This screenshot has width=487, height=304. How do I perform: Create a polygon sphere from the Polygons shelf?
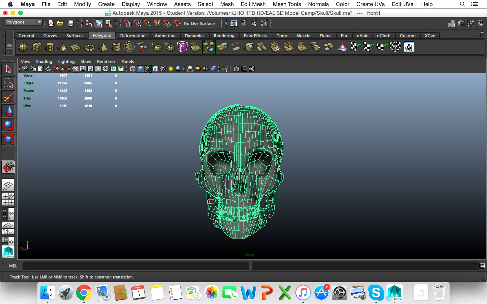[23, 47]
